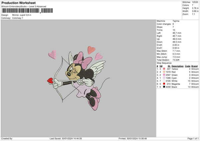Select the 'Stop Sequence:' heading

164,63
